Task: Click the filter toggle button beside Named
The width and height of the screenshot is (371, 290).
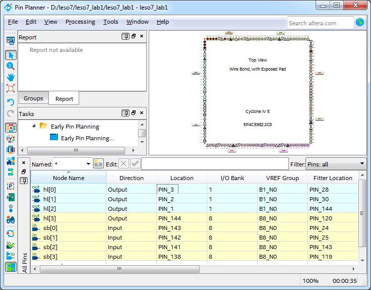Action: coord(98,163)
